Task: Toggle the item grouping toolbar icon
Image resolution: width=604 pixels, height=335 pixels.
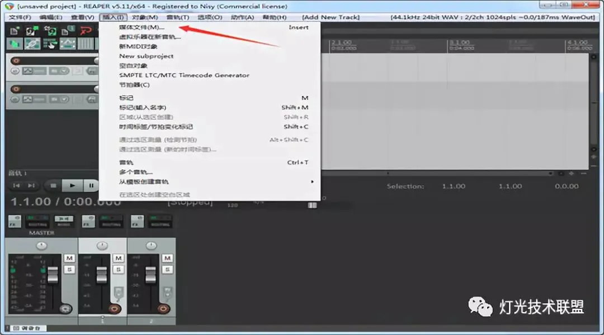Action: (32, 44)
